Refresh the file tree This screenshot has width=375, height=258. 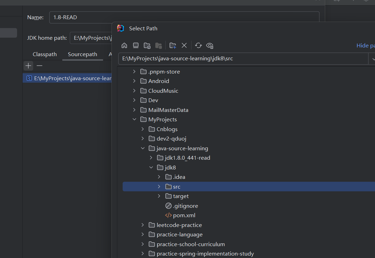point(198,45)
